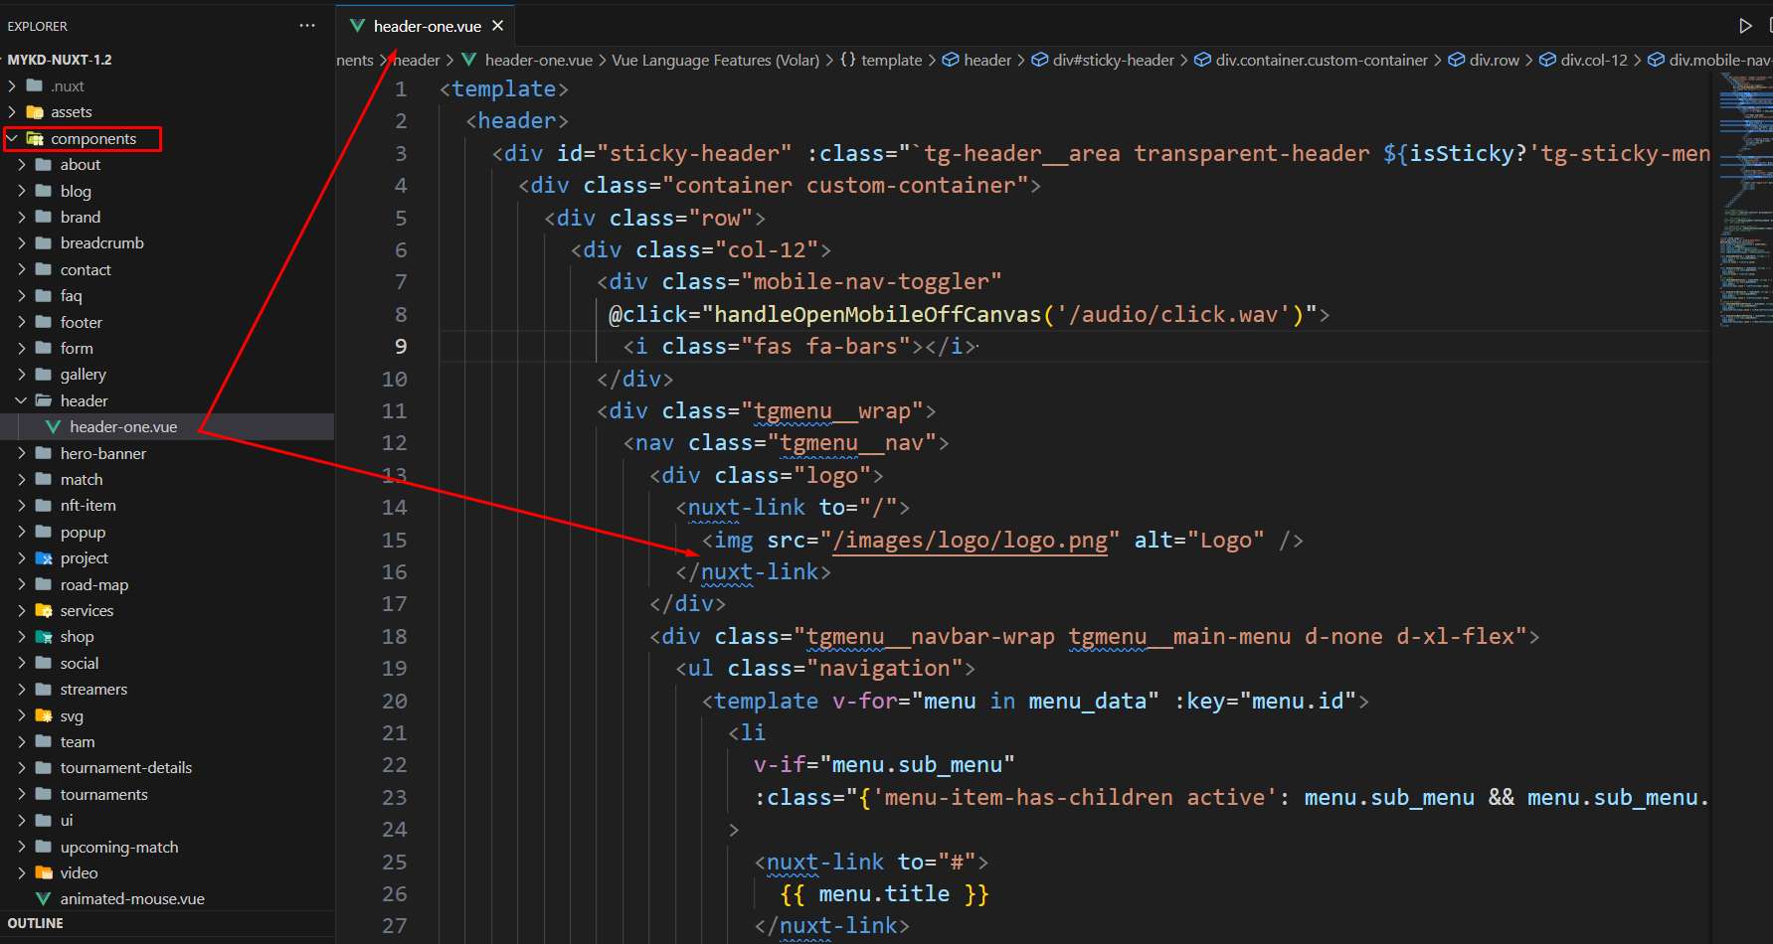Click the template breadcrumb item
Image resolution: width=1773 pixels, height=944 pixels.
tap(891, 61)
